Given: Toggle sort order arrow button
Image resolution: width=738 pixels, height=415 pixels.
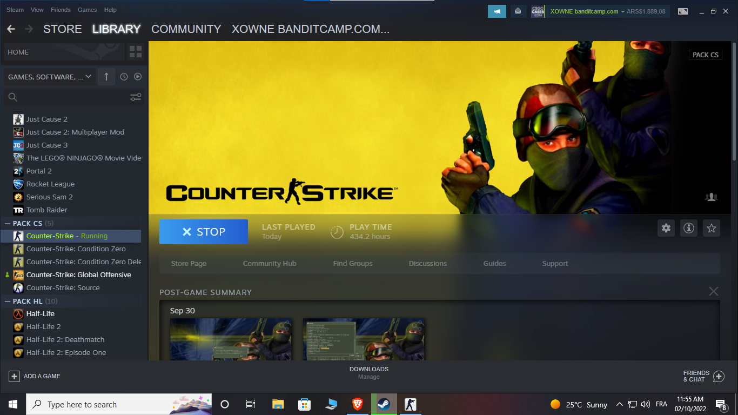Looking at the screenshot, I should tap(106, 77).
